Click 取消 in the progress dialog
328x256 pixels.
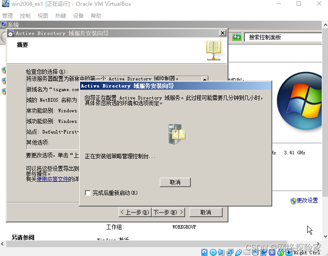pyautogui.click(x=175, y=182)
